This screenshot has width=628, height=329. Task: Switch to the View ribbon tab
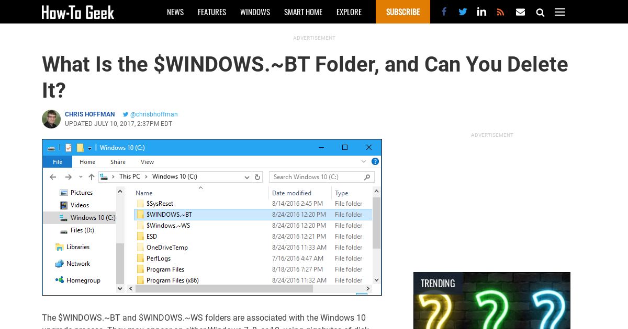[148, 162]
